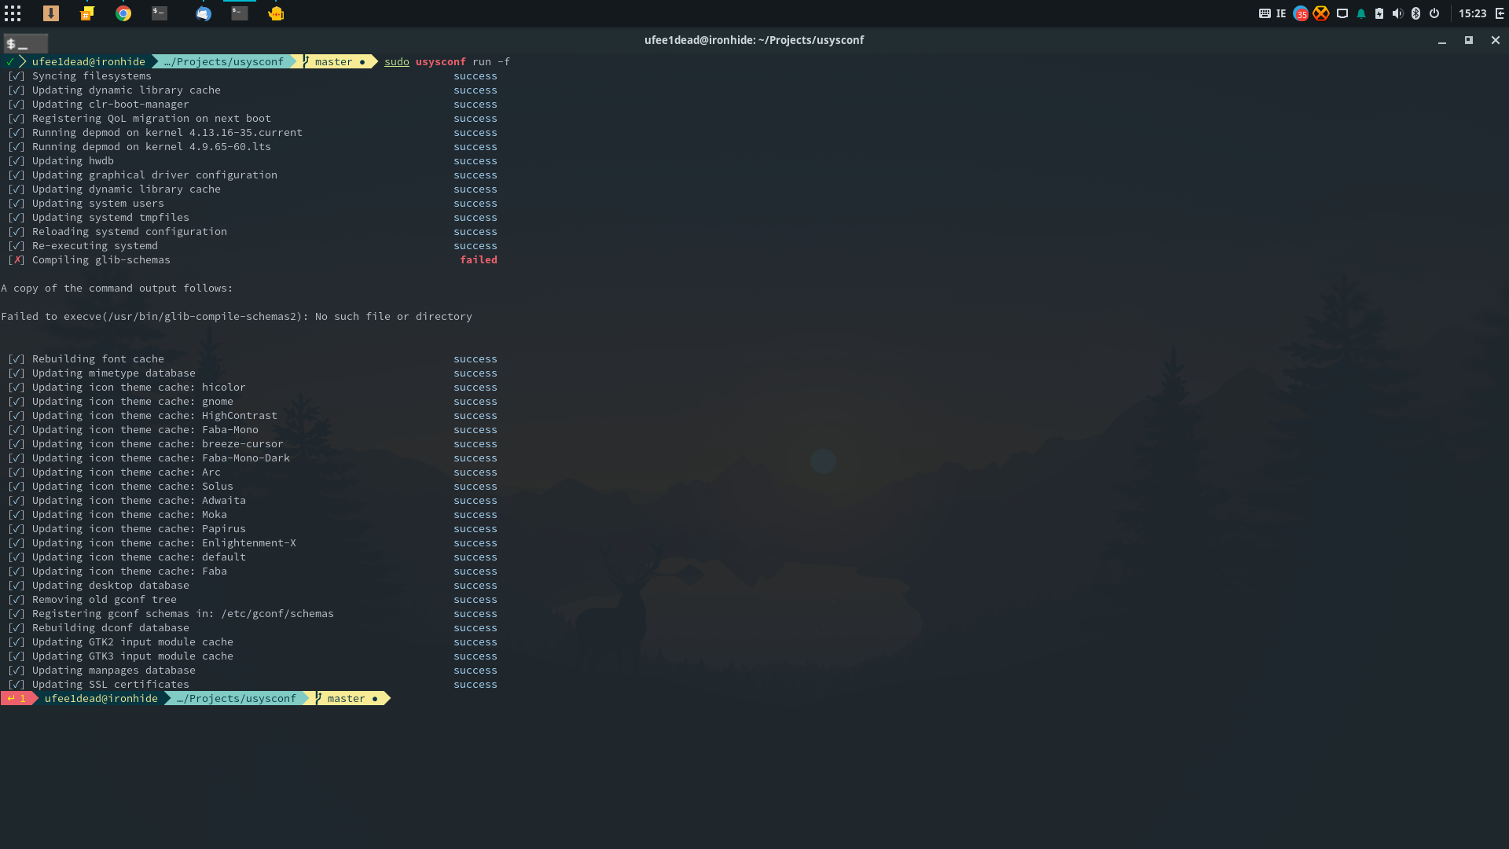
Task: Open the yellow teapot application
Action: point(276,13)
